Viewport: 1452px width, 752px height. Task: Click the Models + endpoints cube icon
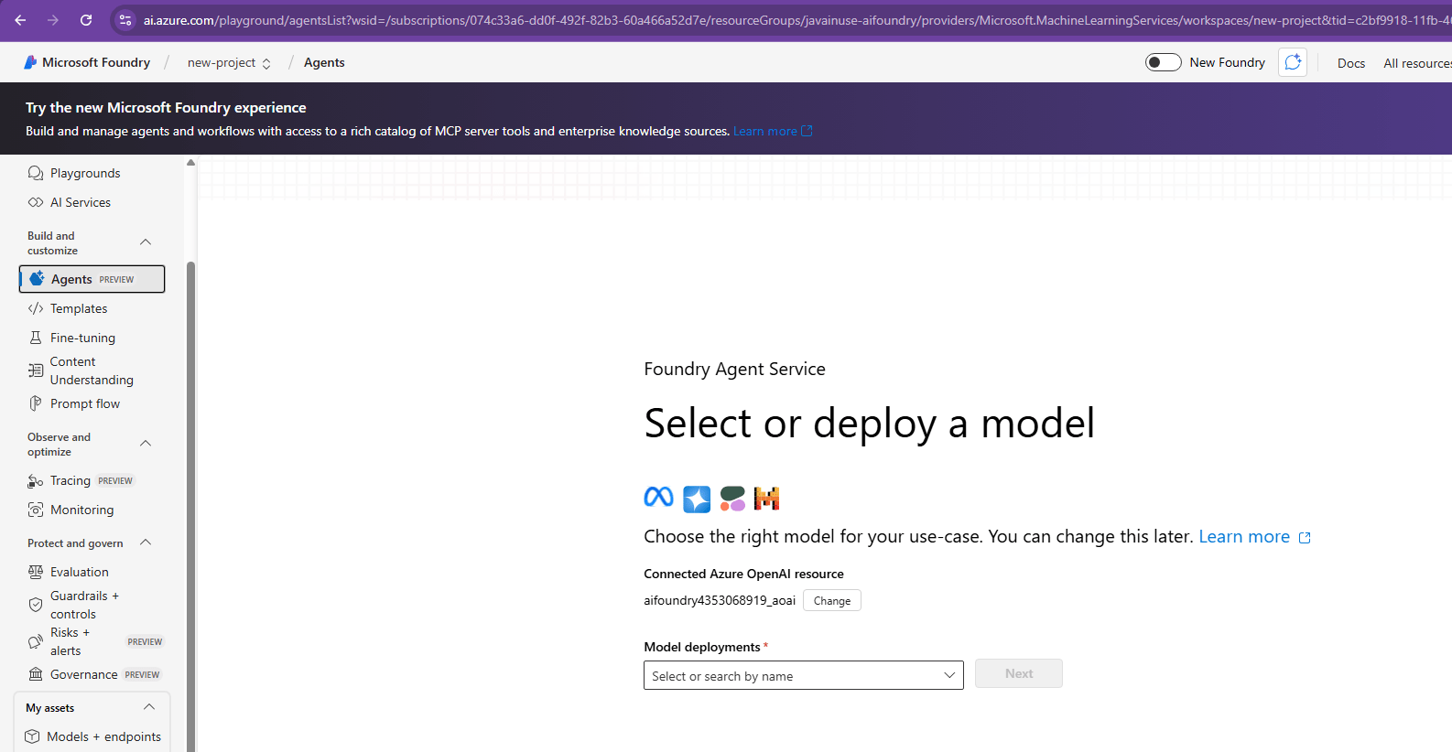(x=32, y=736)
